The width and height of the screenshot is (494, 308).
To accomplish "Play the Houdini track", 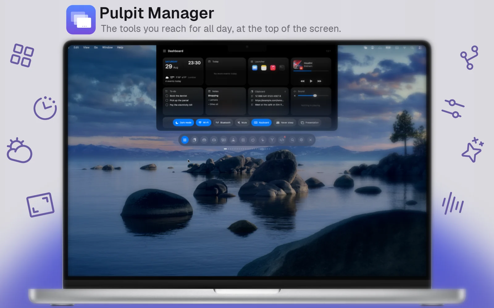I will click(x=311, y=81).
